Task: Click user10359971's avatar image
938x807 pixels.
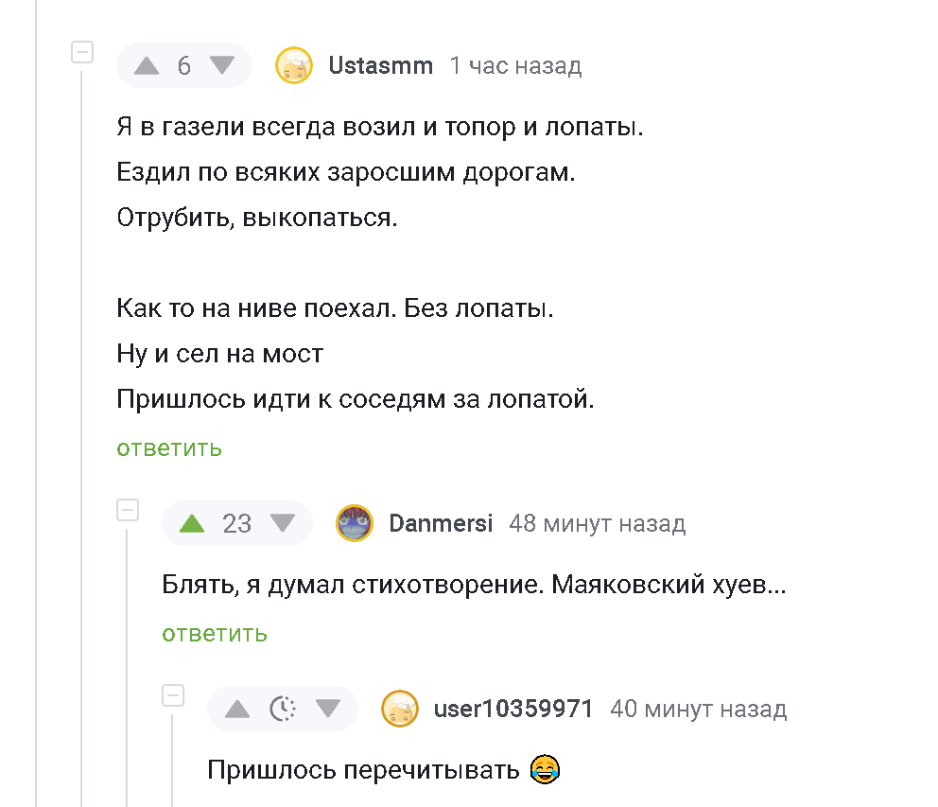Action: [399, 709]
